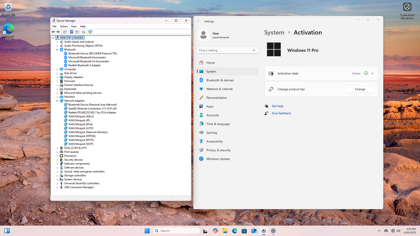The height and width of the screenshot is (236, 420).
Task: Collapse the Network adapters category
Action: click(x=57, y=101)
